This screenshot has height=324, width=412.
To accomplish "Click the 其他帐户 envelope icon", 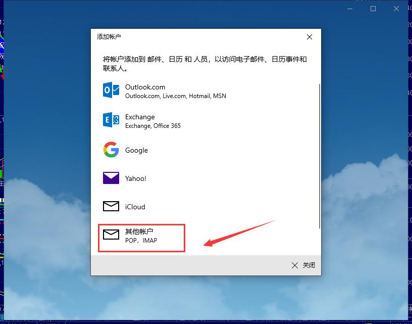I will [111, 235].
